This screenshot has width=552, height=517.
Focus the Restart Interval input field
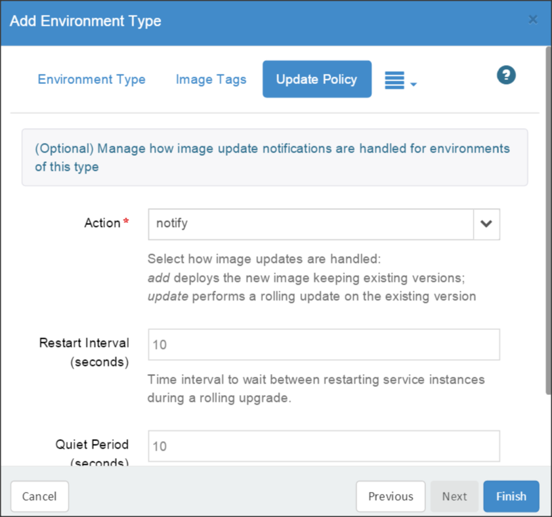(x=324, y=345)
